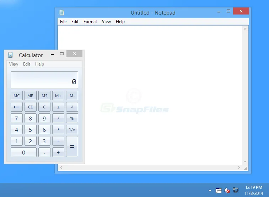Screen dimensions: 269x197
Task: Click the Notepad horizontal scrollbar left arrow
Action: coord(61,168)
